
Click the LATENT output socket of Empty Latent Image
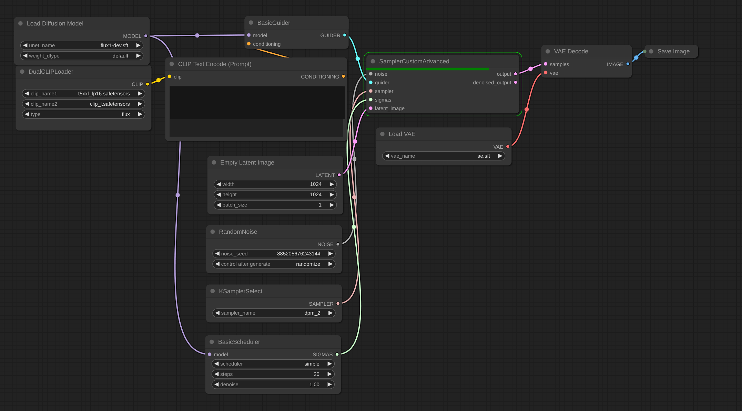pyautogui.click(x=339, y=175)
